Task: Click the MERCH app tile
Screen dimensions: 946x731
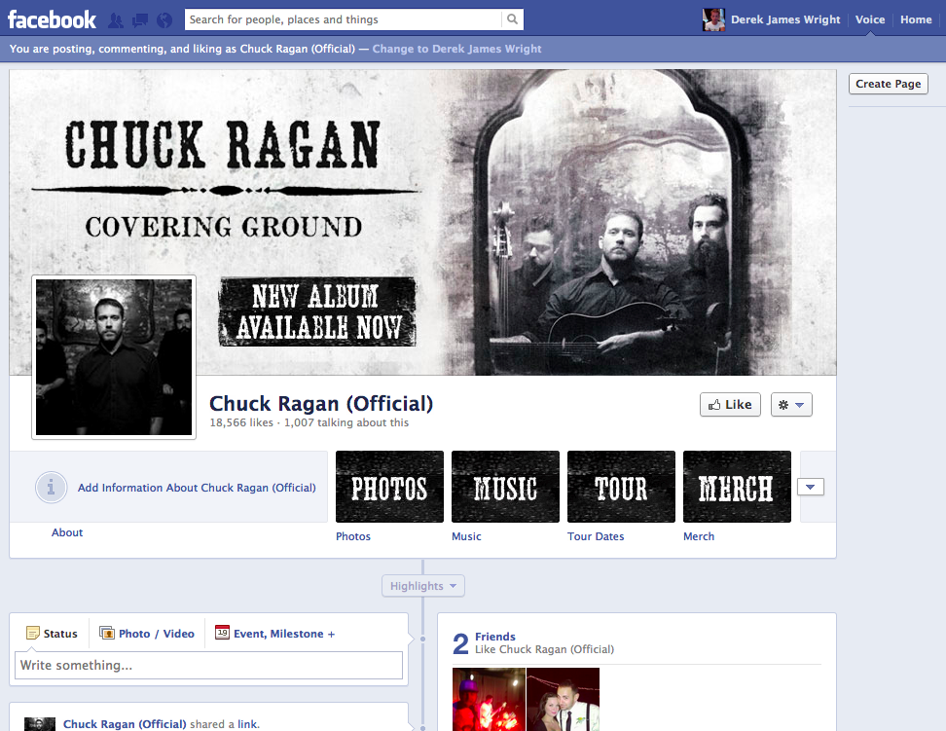Action: click(737, 487)
